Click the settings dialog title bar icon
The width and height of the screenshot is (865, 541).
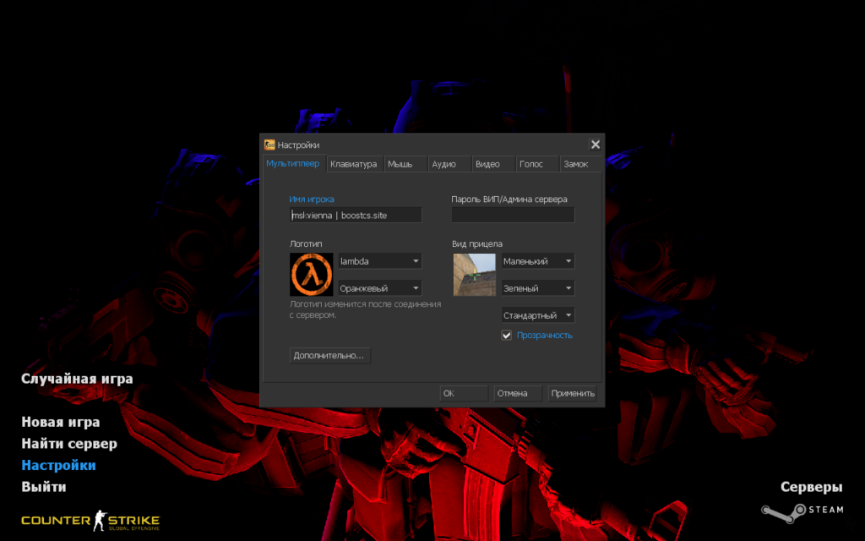pyautogui.click(x=269, y=145)
